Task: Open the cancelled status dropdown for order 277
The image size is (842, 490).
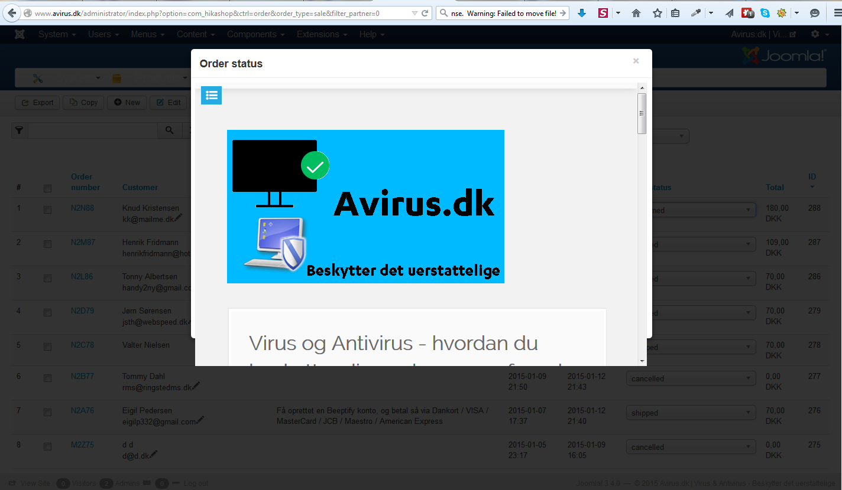Action: pyautogui.click(x=691, y=378)
